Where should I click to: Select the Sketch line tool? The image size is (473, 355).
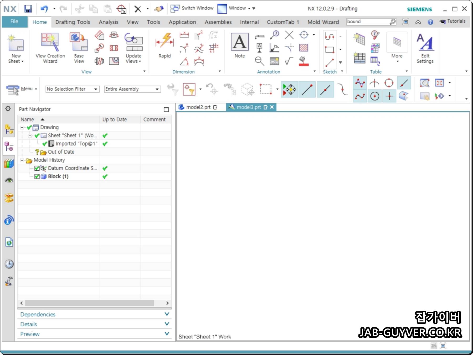tap(329, 62)
